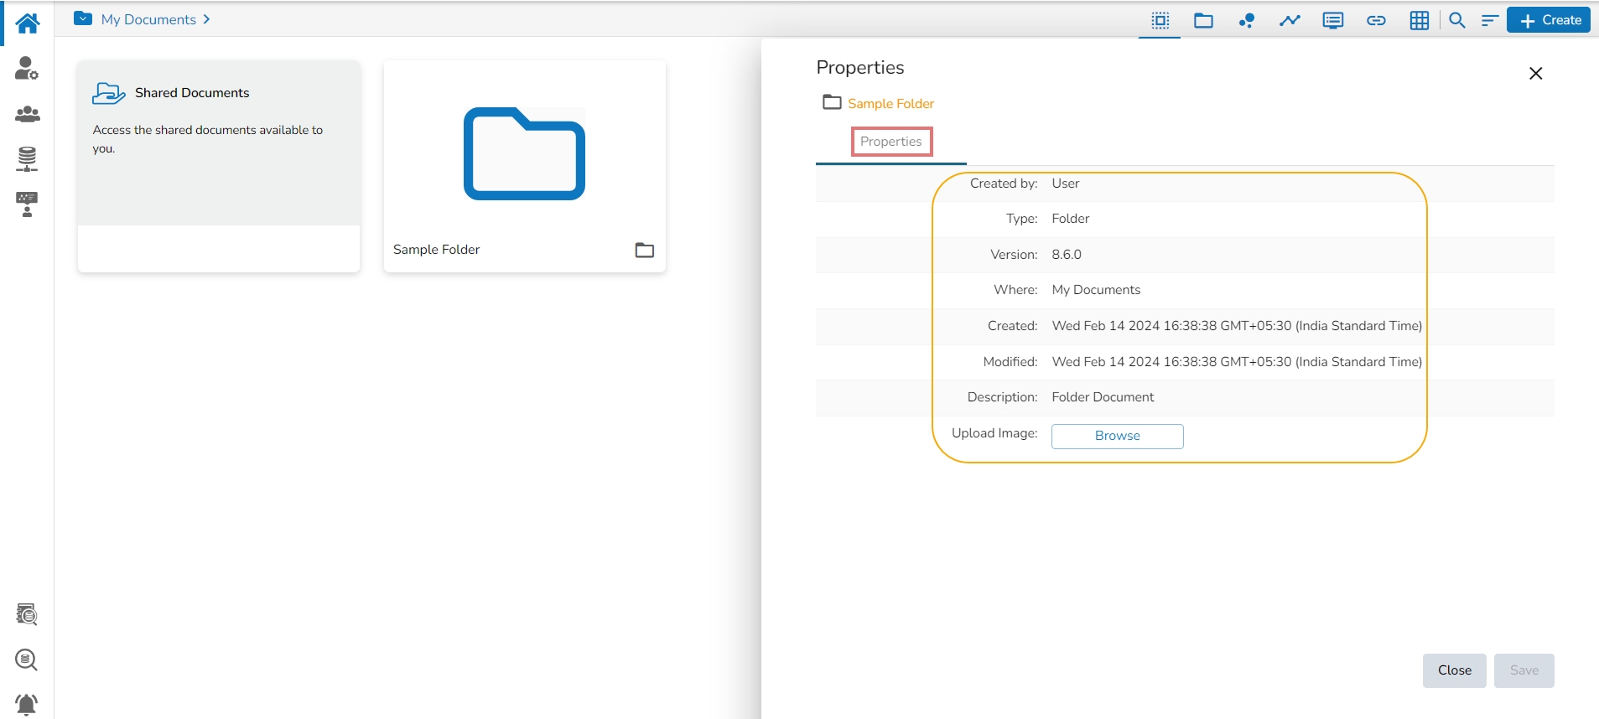Click folder icon beside Sample Folder heading

(x=832, y=102)
